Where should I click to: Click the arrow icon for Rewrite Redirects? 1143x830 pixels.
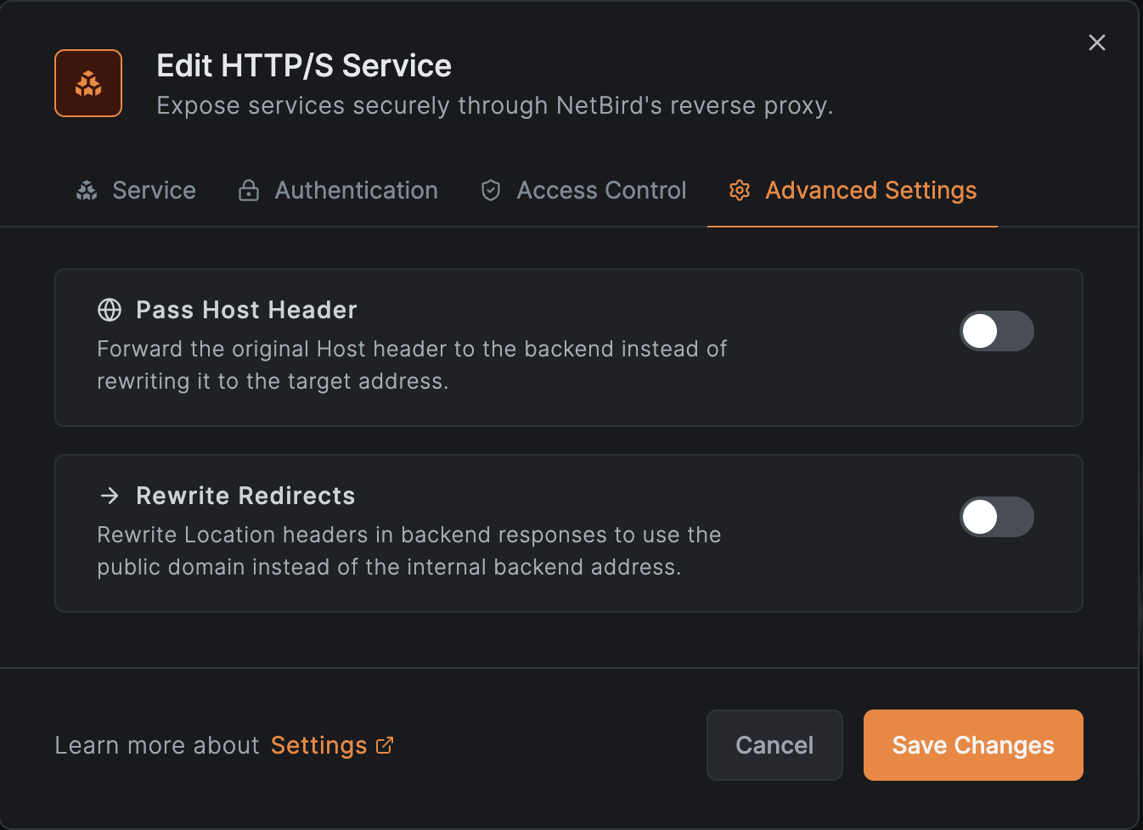[110, 496]
